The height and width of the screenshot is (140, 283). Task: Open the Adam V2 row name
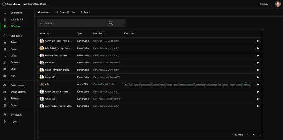50,63
